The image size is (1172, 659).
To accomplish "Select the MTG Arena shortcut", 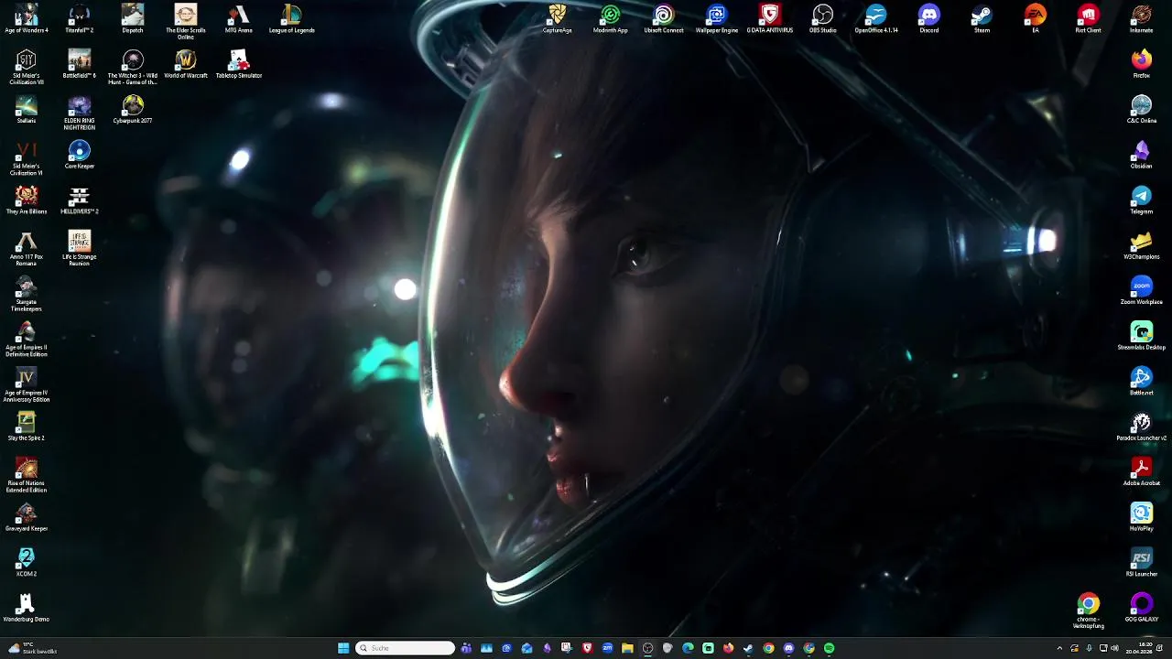I will point(239,18).
